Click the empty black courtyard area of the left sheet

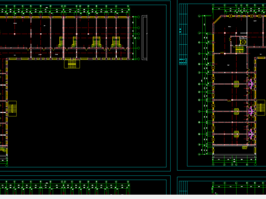[87, 114]
